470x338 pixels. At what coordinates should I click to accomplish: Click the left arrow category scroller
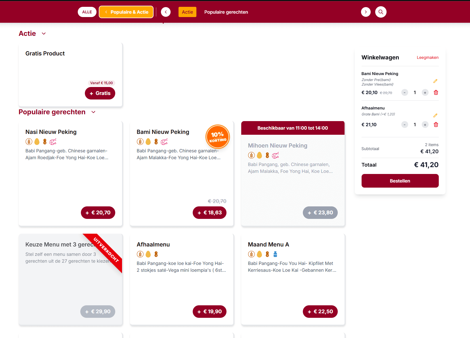[166, 12]
